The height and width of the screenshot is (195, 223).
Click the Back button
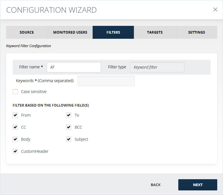pos(155,185)
